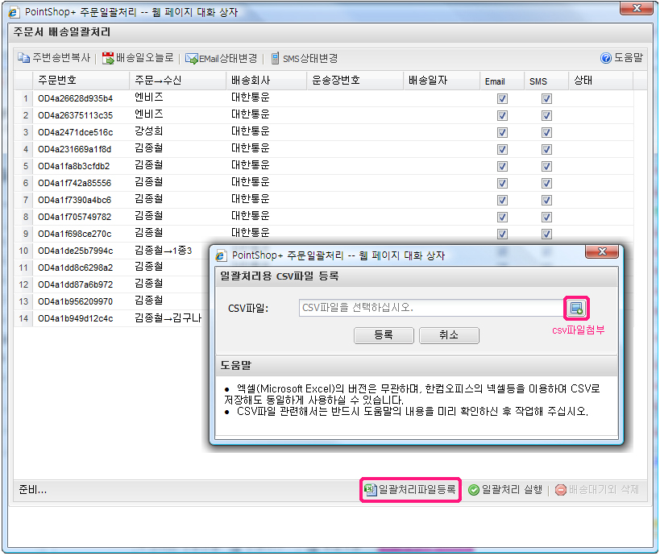660x556 pixels.
Task: Sort by 주문번호 column header
Action: coord(56,81)
